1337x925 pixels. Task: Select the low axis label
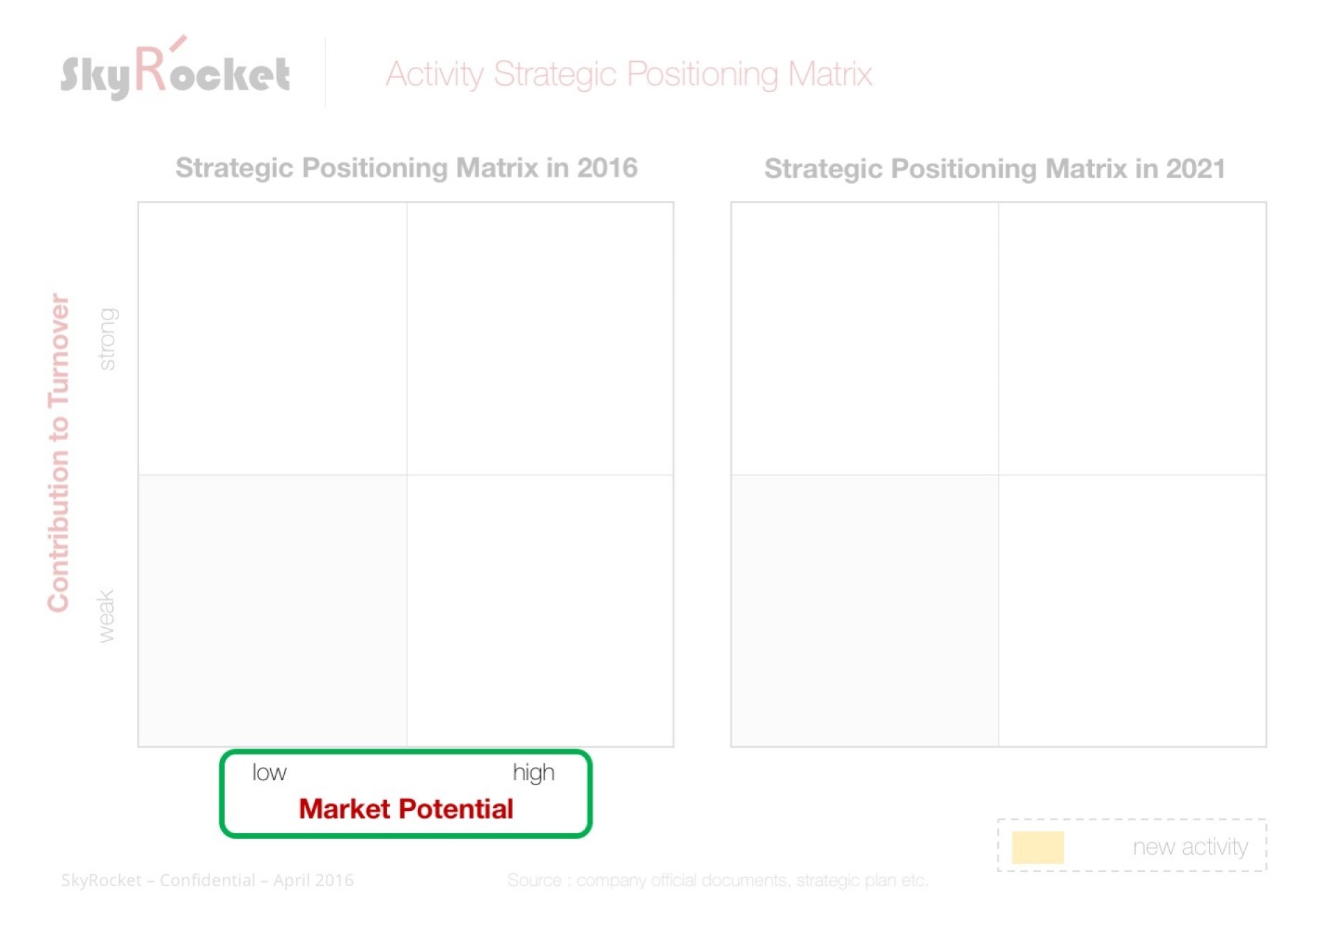[x=269, y=772]
